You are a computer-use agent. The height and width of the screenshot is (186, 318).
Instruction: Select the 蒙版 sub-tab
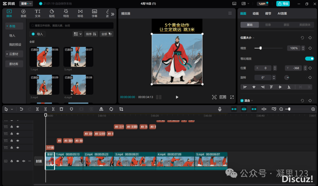coord(286,25)
